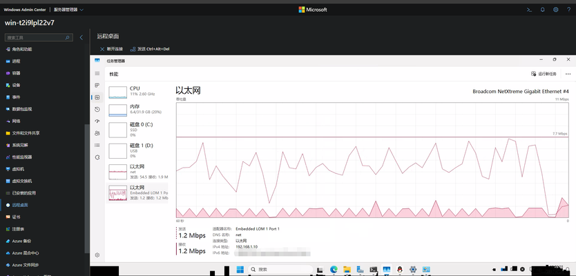Open QQ penguin icon in remote taskbar
Image resolution: width=576 pixels, height=276 pixels.
point(400,269)
